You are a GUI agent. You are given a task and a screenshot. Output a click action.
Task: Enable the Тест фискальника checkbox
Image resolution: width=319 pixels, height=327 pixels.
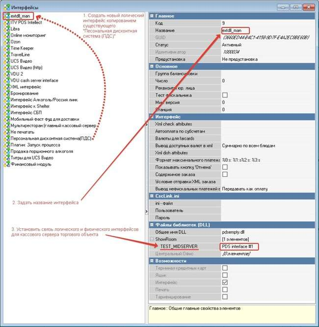[225, 95]
